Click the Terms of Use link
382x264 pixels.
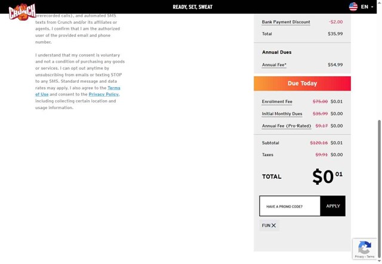click(113, 88)
